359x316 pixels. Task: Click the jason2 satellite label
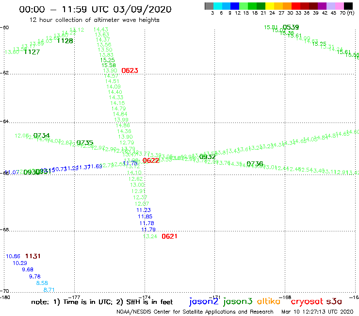pyautogui.click(x=204, y=301)
